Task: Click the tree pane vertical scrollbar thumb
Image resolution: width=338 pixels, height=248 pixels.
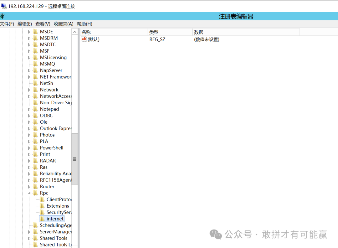Action: coord(75,159)
